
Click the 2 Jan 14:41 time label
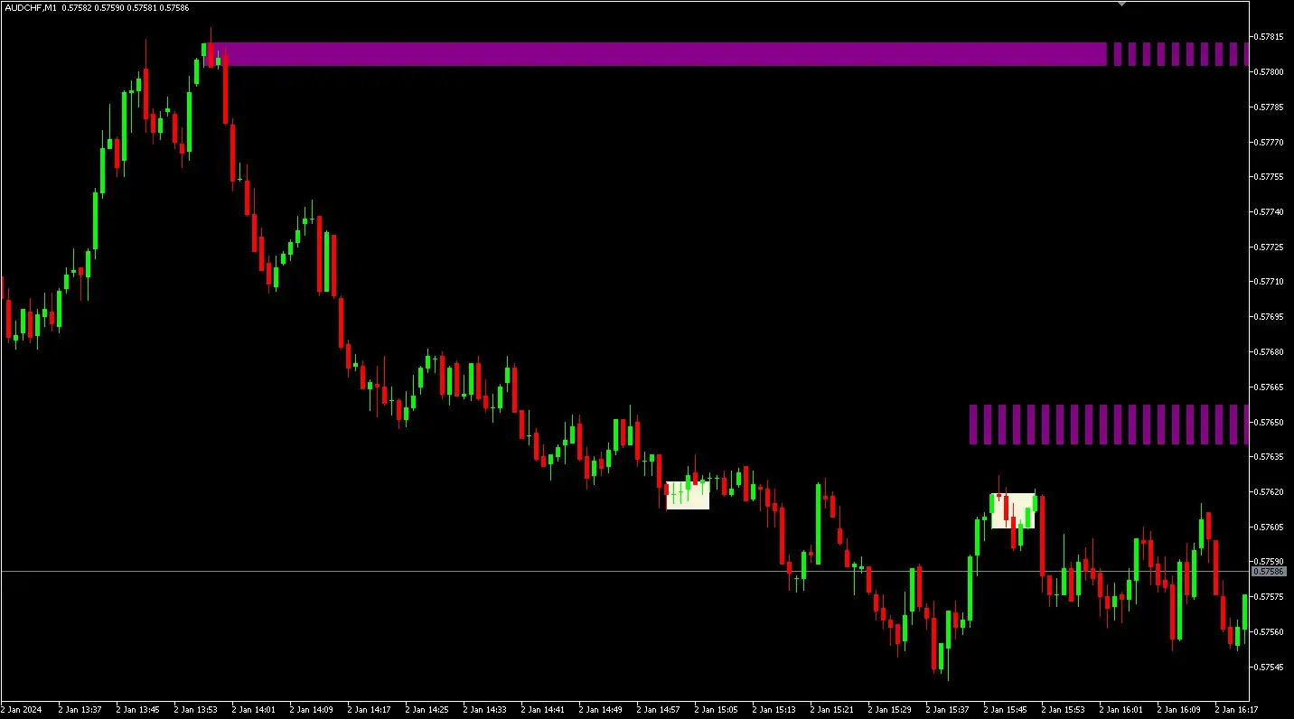[543, 710]
